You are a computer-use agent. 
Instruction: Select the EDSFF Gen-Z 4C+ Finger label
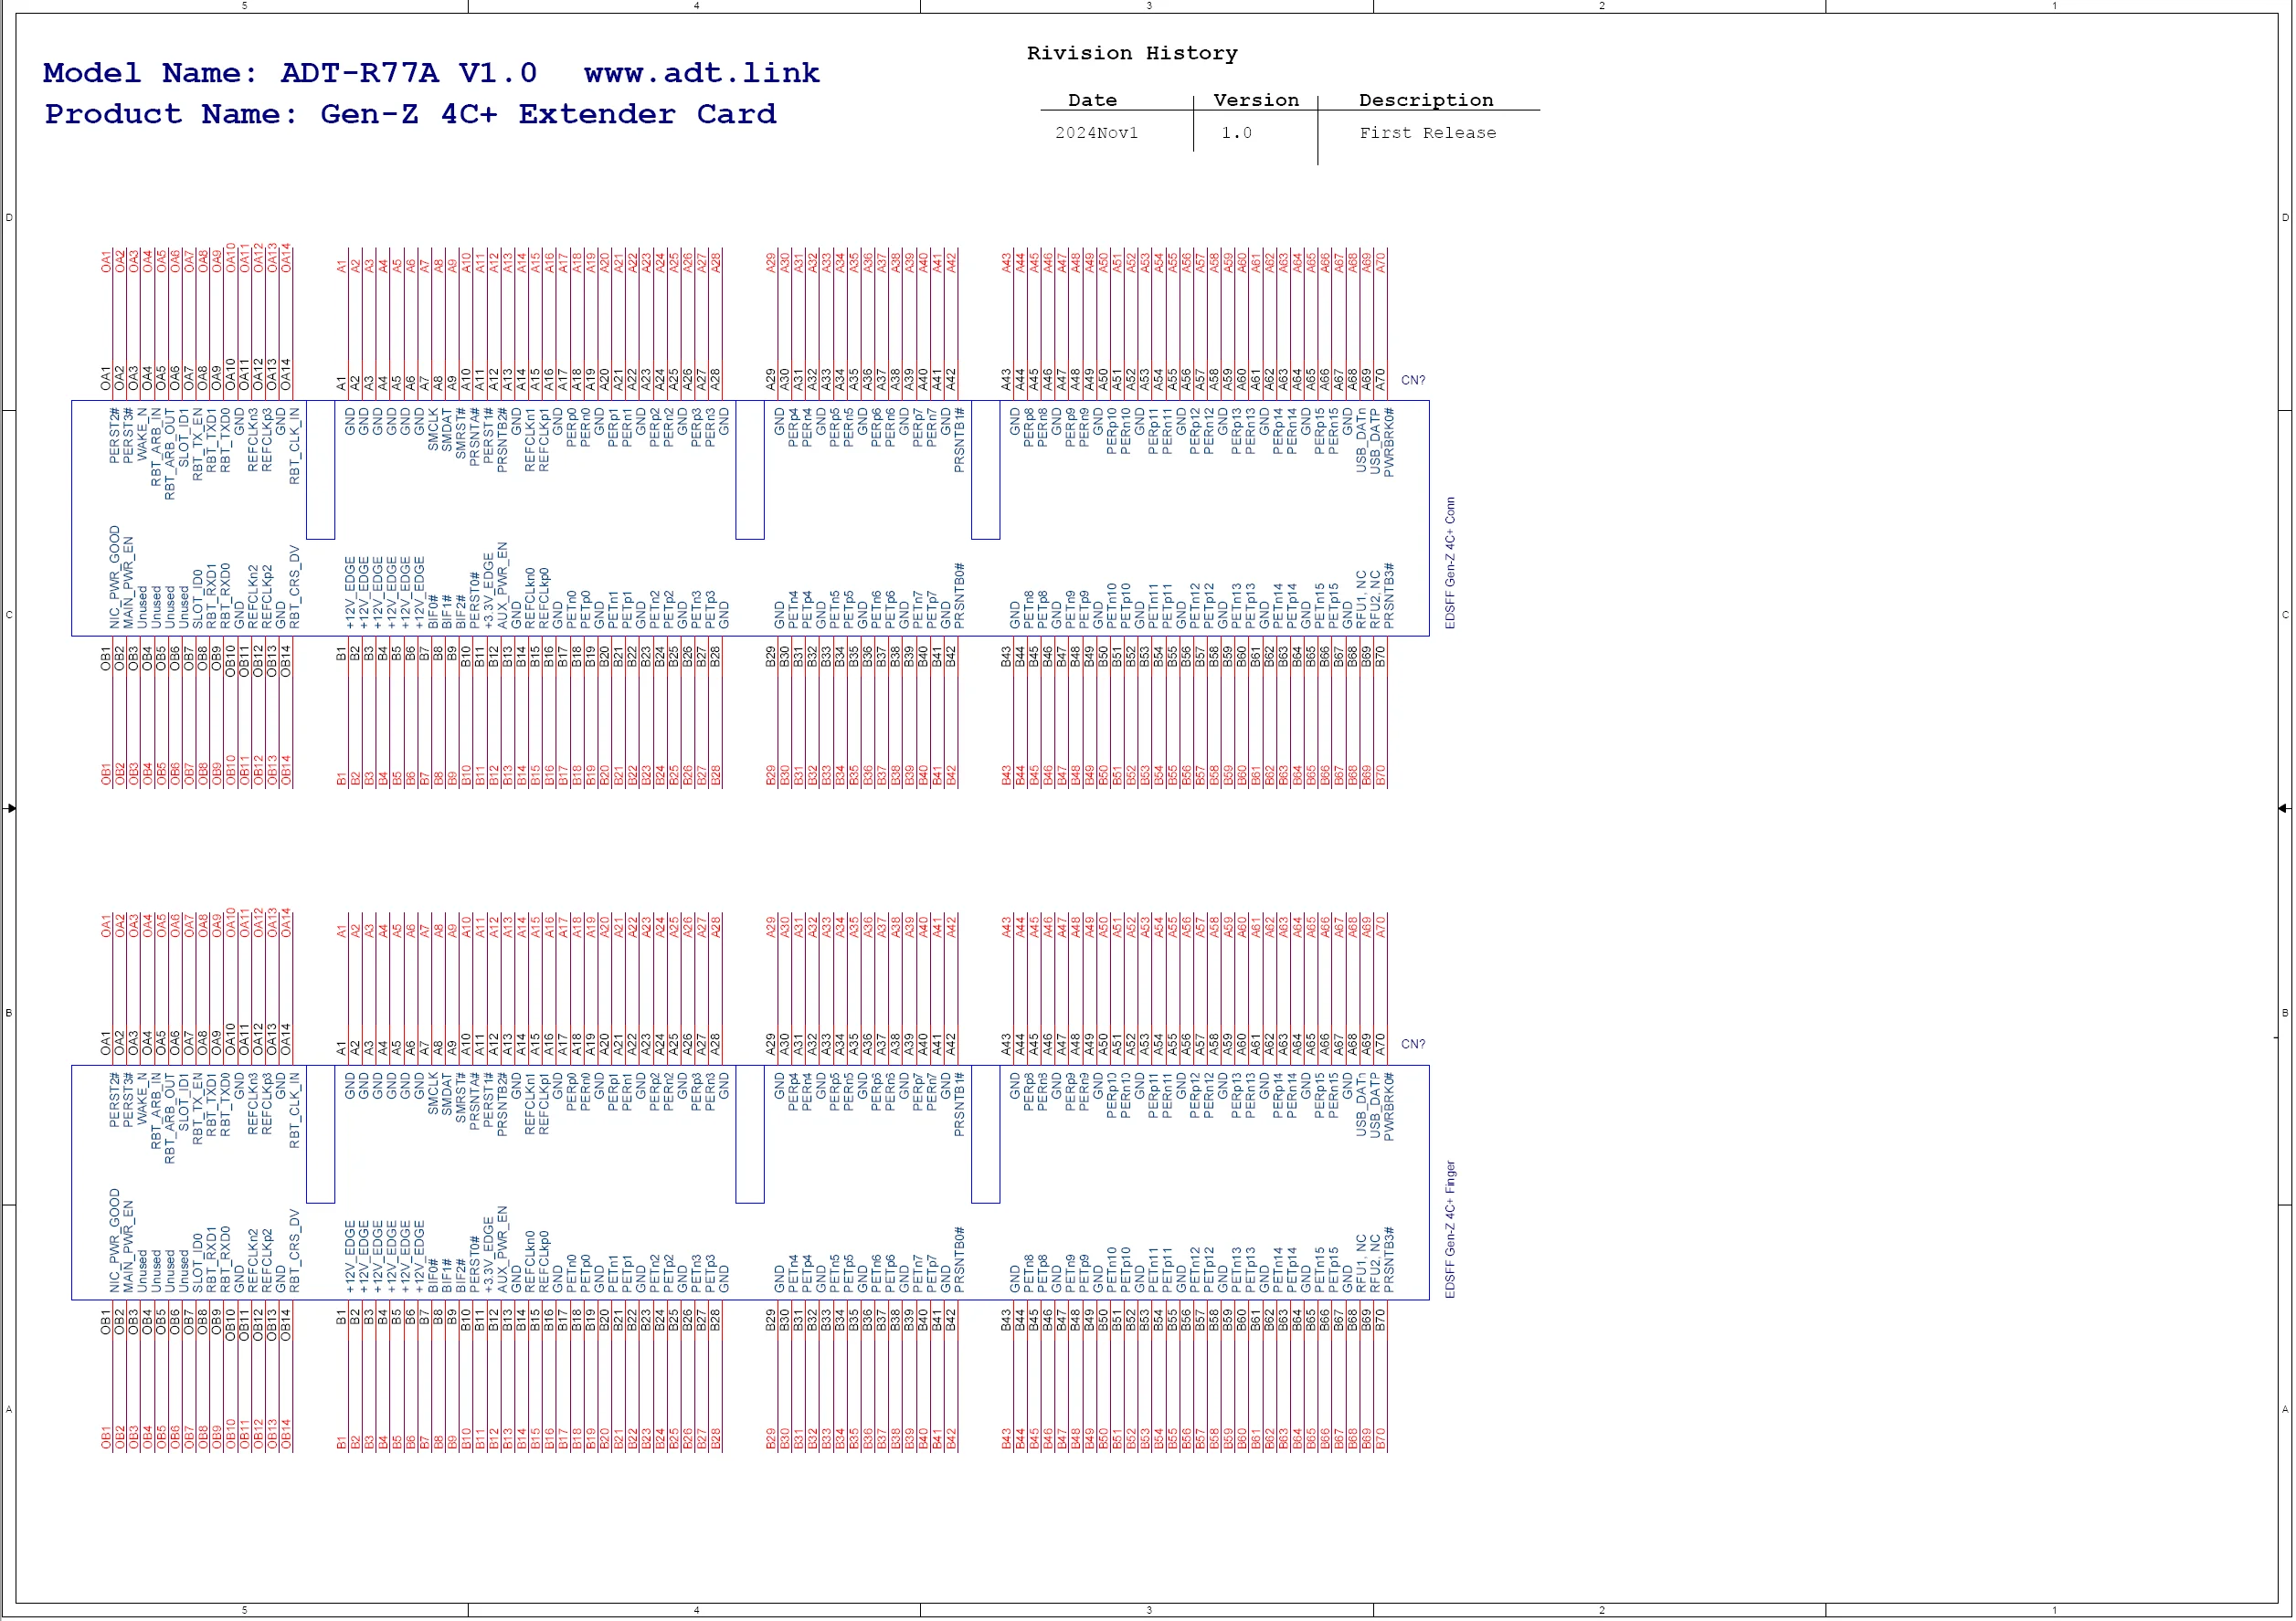1450,1229
